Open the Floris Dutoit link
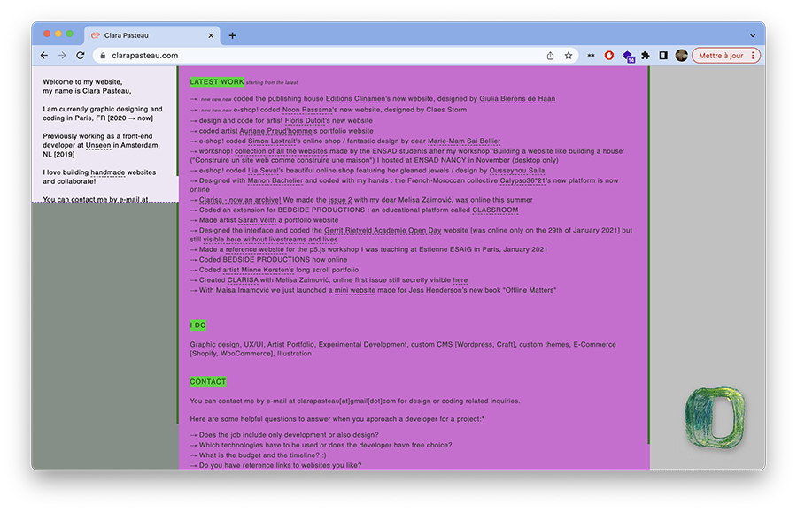The image size is (797, 512). point(305,121)
